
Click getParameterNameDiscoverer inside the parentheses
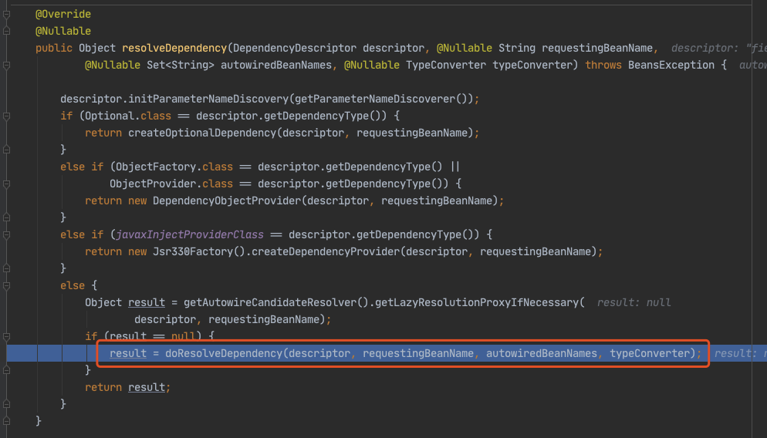pyautogui.click(x=375, y=99)
